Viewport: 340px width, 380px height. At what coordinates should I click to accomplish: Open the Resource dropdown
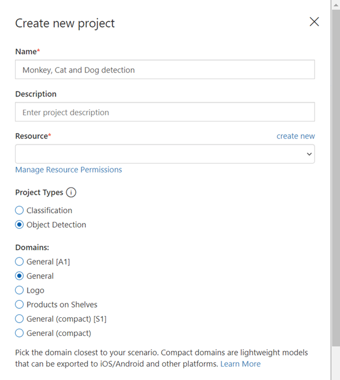click(165, 154)
